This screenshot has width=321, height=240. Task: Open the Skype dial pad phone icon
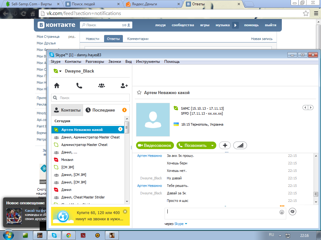(79, 86)
